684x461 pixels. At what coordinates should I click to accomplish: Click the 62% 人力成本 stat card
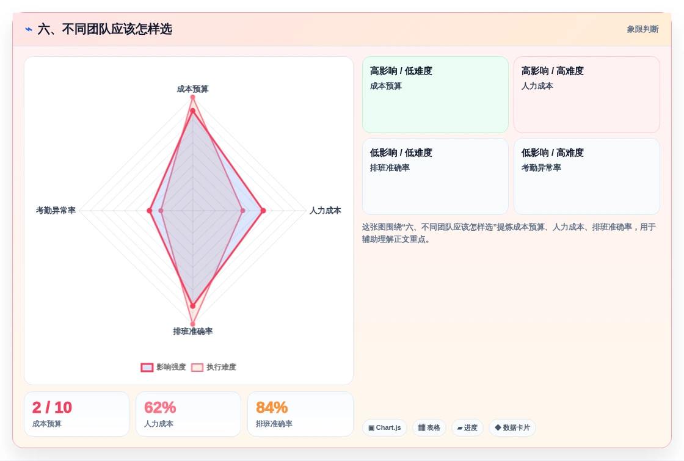(189, 414)
